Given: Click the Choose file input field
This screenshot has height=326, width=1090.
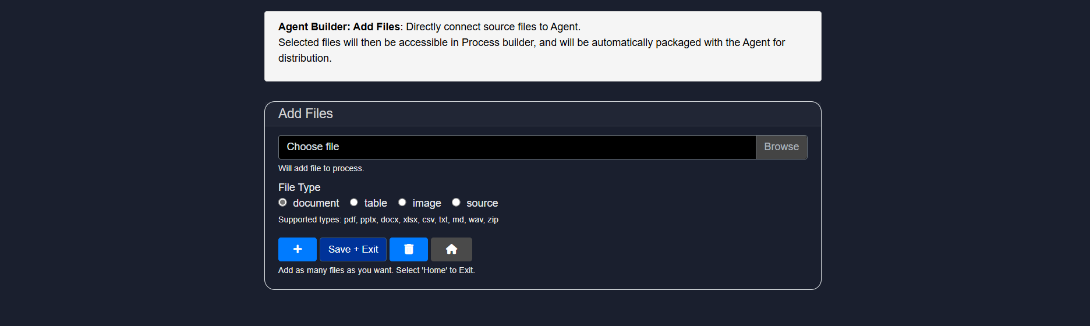Looking at the screenshot, I should coord(517,147).
